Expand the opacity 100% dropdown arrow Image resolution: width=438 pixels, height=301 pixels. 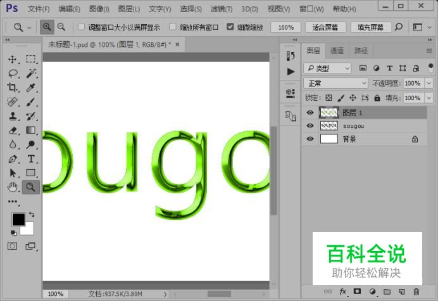(x=429, y=83)
